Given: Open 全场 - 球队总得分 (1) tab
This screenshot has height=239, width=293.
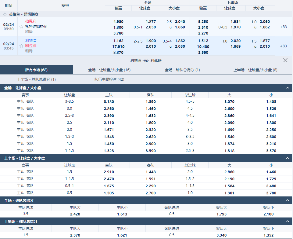Looking at the screenshot, I should coord(182,70).
